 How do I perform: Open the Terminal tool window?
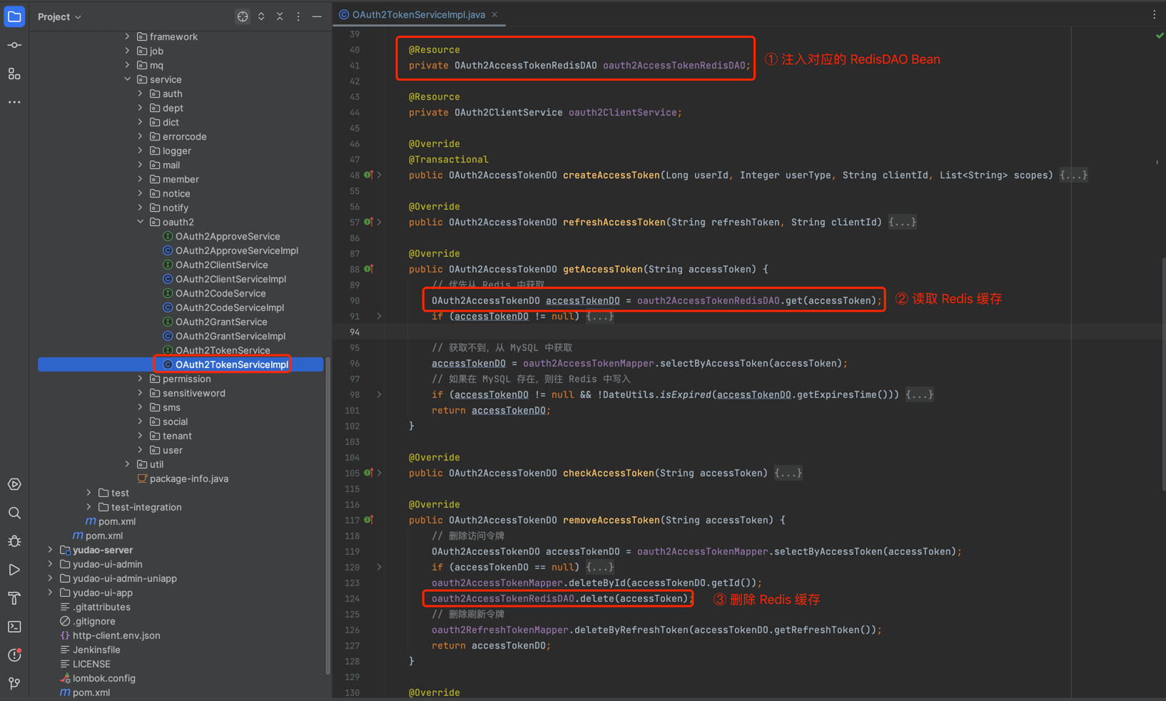tap(14, 626)
